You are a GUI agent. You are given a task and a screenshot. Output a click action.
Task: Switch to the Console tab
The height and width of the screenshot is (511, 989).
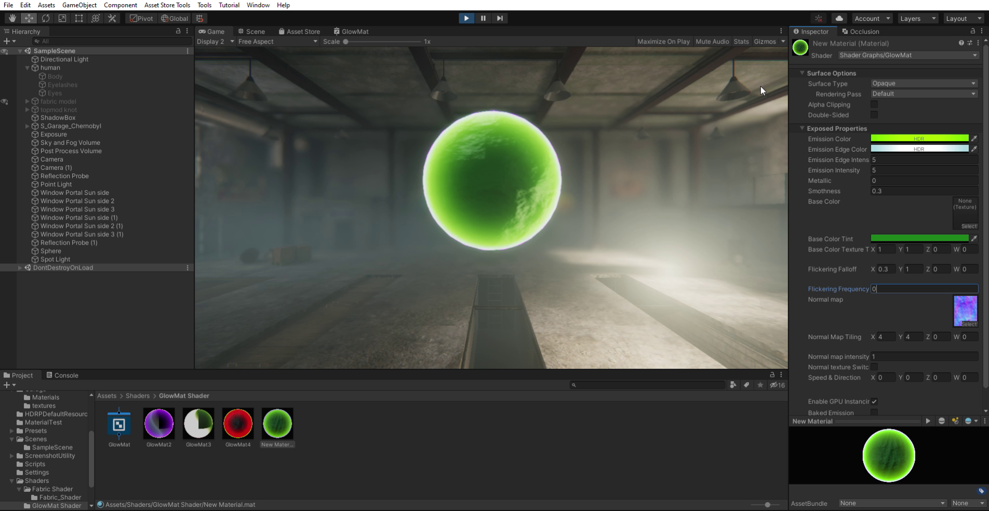(62, 375)
